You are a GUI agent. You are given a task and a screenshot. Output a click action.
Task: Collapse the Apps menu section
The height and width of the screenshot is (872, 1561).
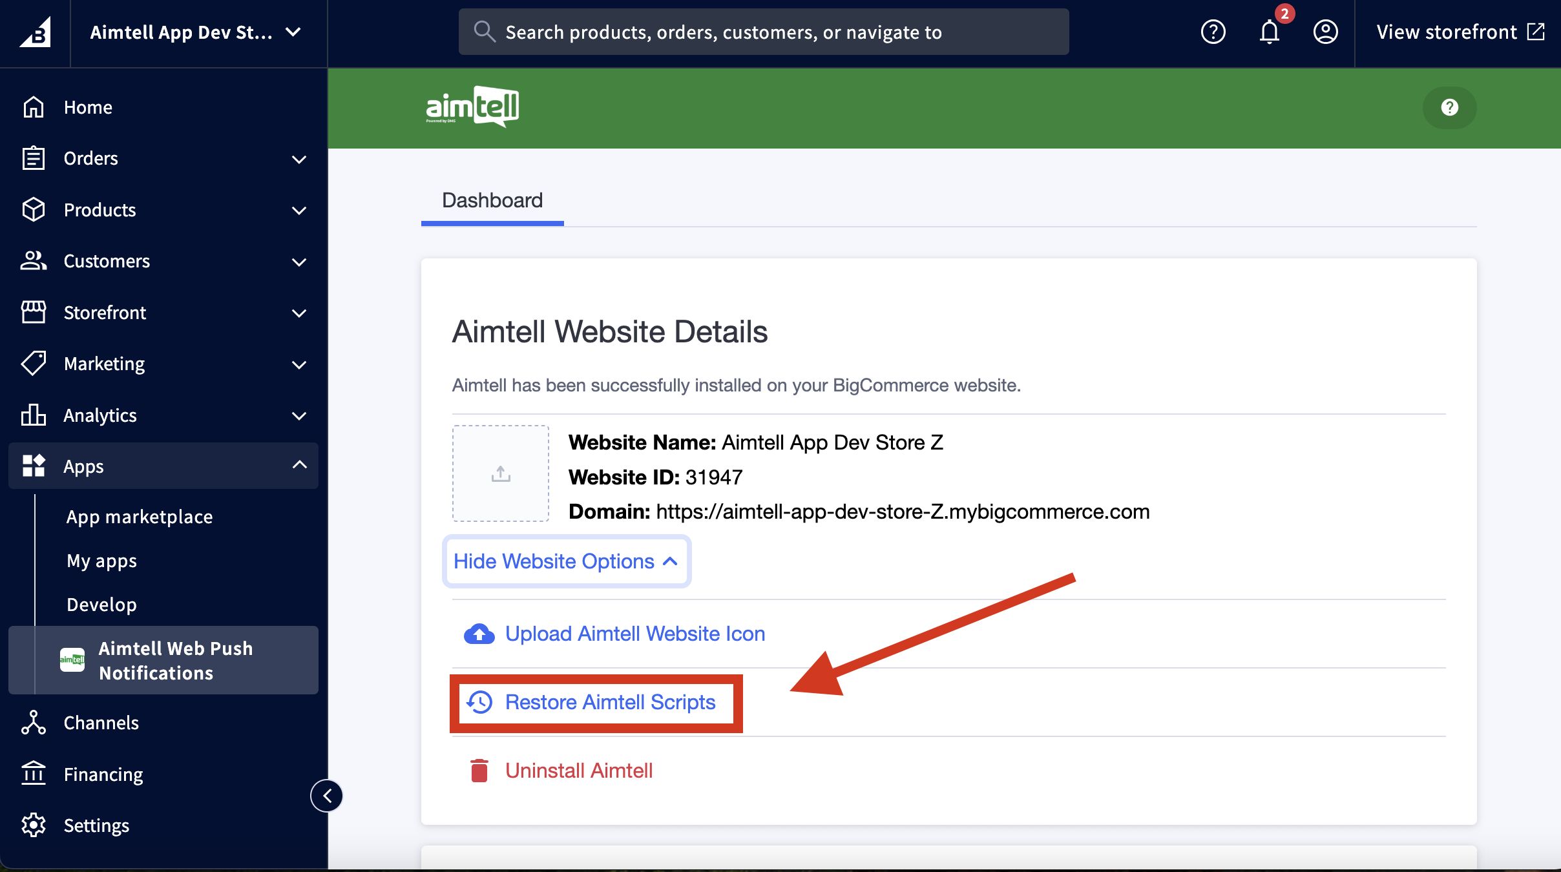click(299, 465)
